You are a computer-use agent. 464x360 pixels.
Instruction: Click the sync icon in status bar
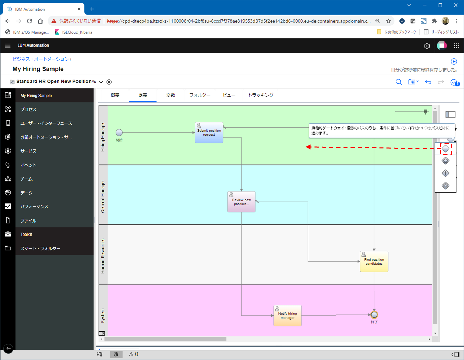(99, 355)
